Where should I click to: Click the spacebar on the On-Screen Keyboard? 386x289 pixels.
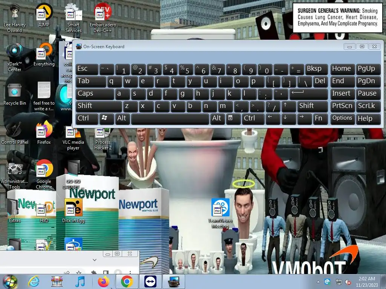(170, 119)
